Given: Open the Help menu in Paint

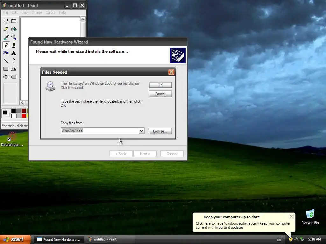Looking at the screenshot, I should (x=62, y=12).
